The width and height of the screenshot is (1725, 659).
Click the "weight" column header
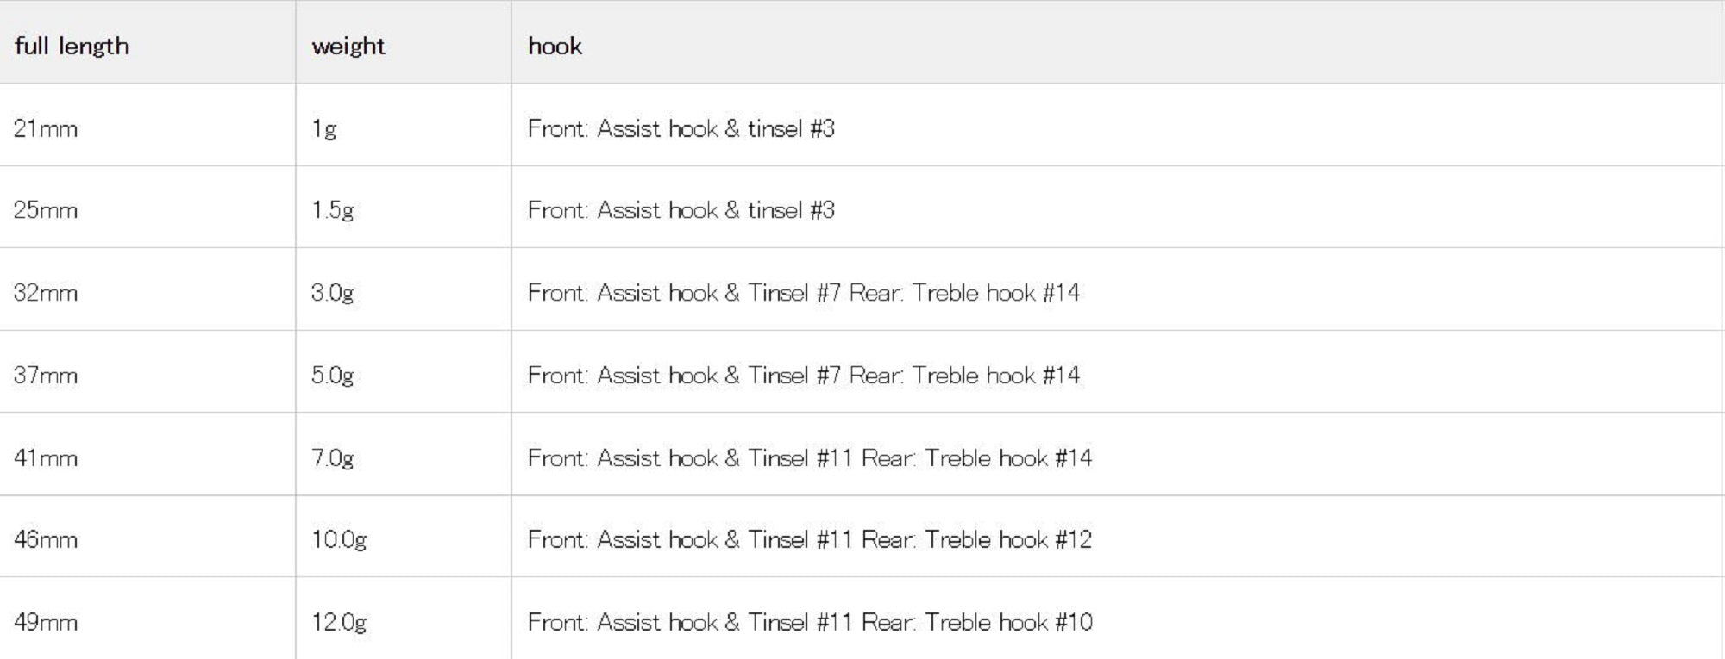348,46
